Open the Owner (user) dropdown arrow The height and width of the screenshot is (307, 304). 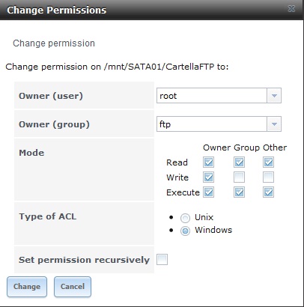coord(274,95)
